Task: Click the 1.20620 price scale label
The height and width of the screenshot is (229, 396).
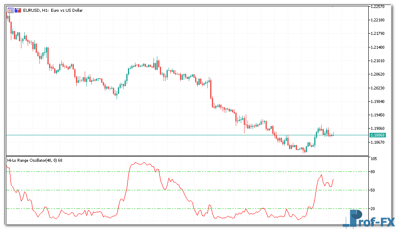Action: 378,74
